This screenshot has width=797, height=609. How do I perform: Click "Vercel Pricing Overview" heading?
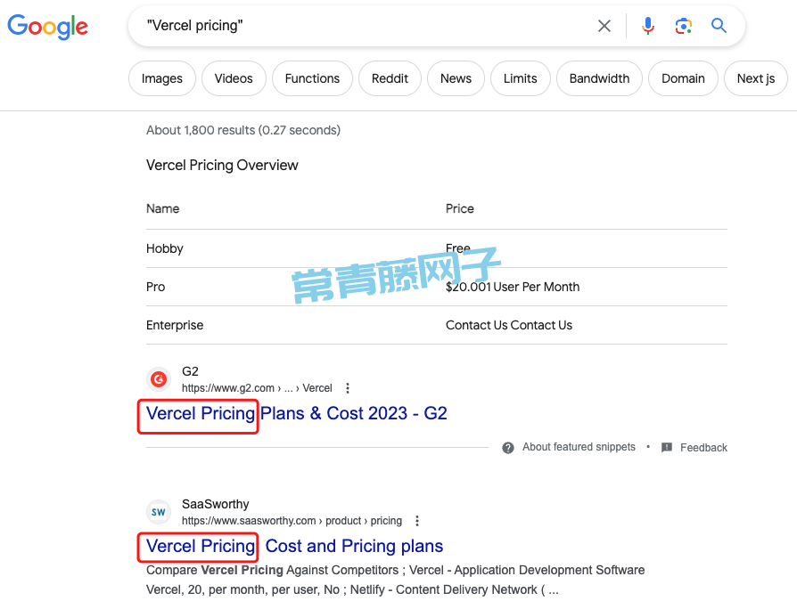click(x=222, y=166)
